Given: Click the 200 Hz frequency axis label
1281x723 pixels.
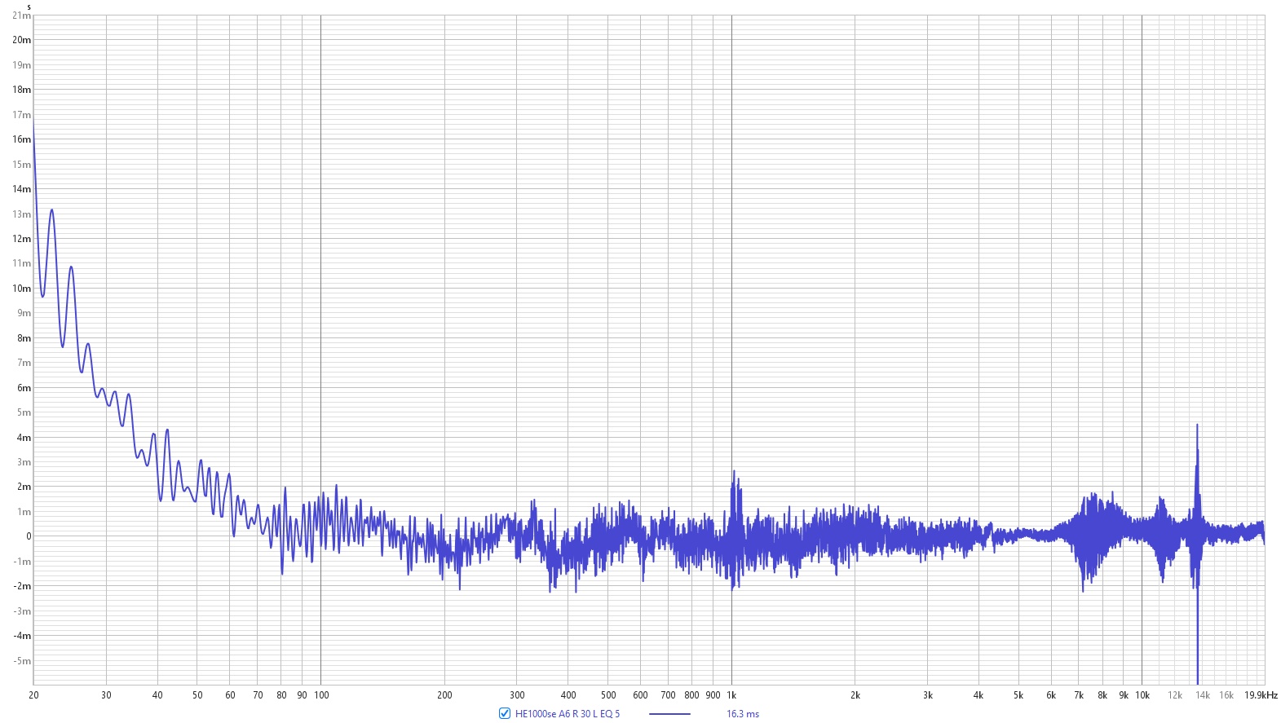Looking at the screenshot, I should tap(444, 695).
